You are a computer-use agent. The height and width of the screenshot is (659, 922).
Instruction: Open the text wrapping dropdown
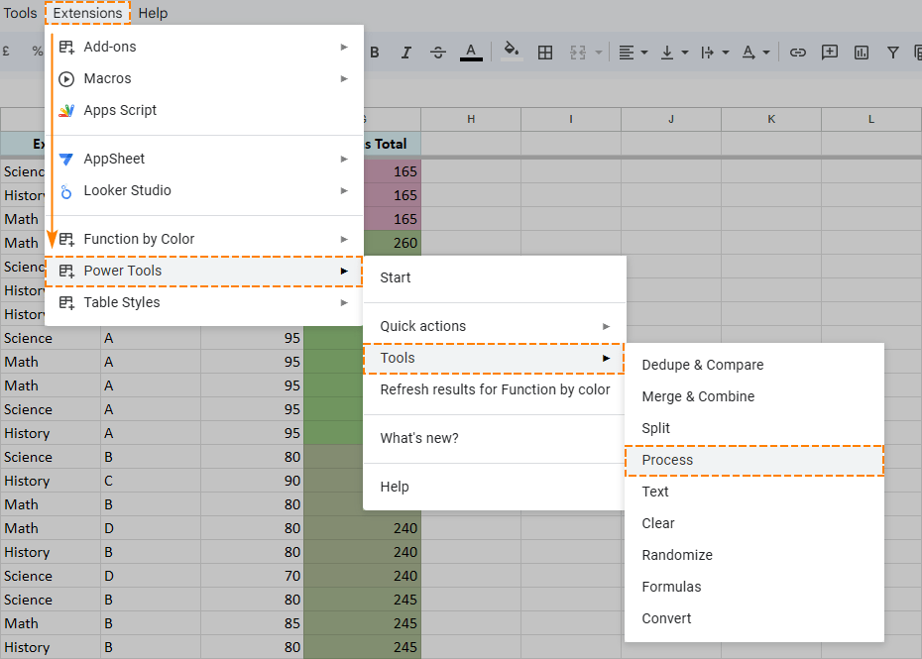tap(715, 52)
